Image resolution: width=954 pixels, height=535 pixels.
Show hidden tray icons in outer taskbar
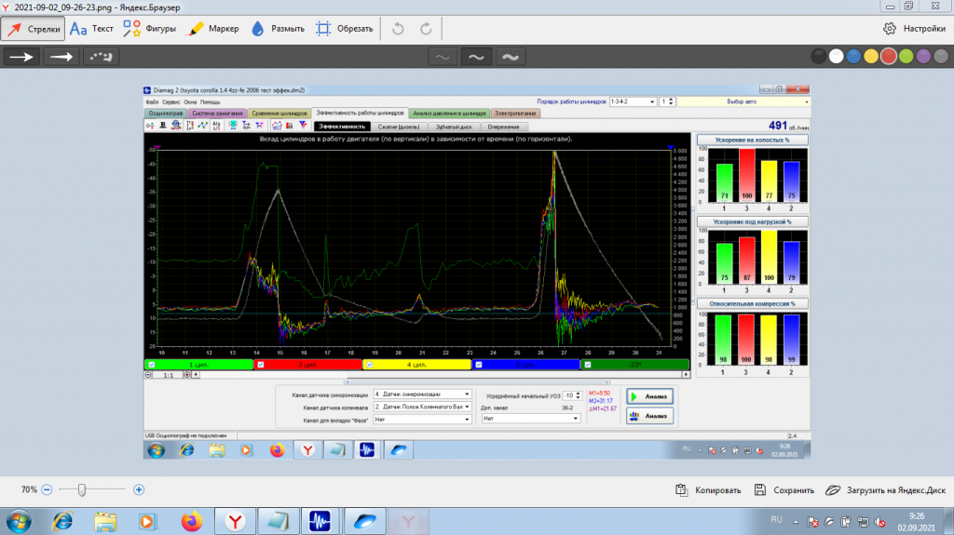click(x=796, y=522)
